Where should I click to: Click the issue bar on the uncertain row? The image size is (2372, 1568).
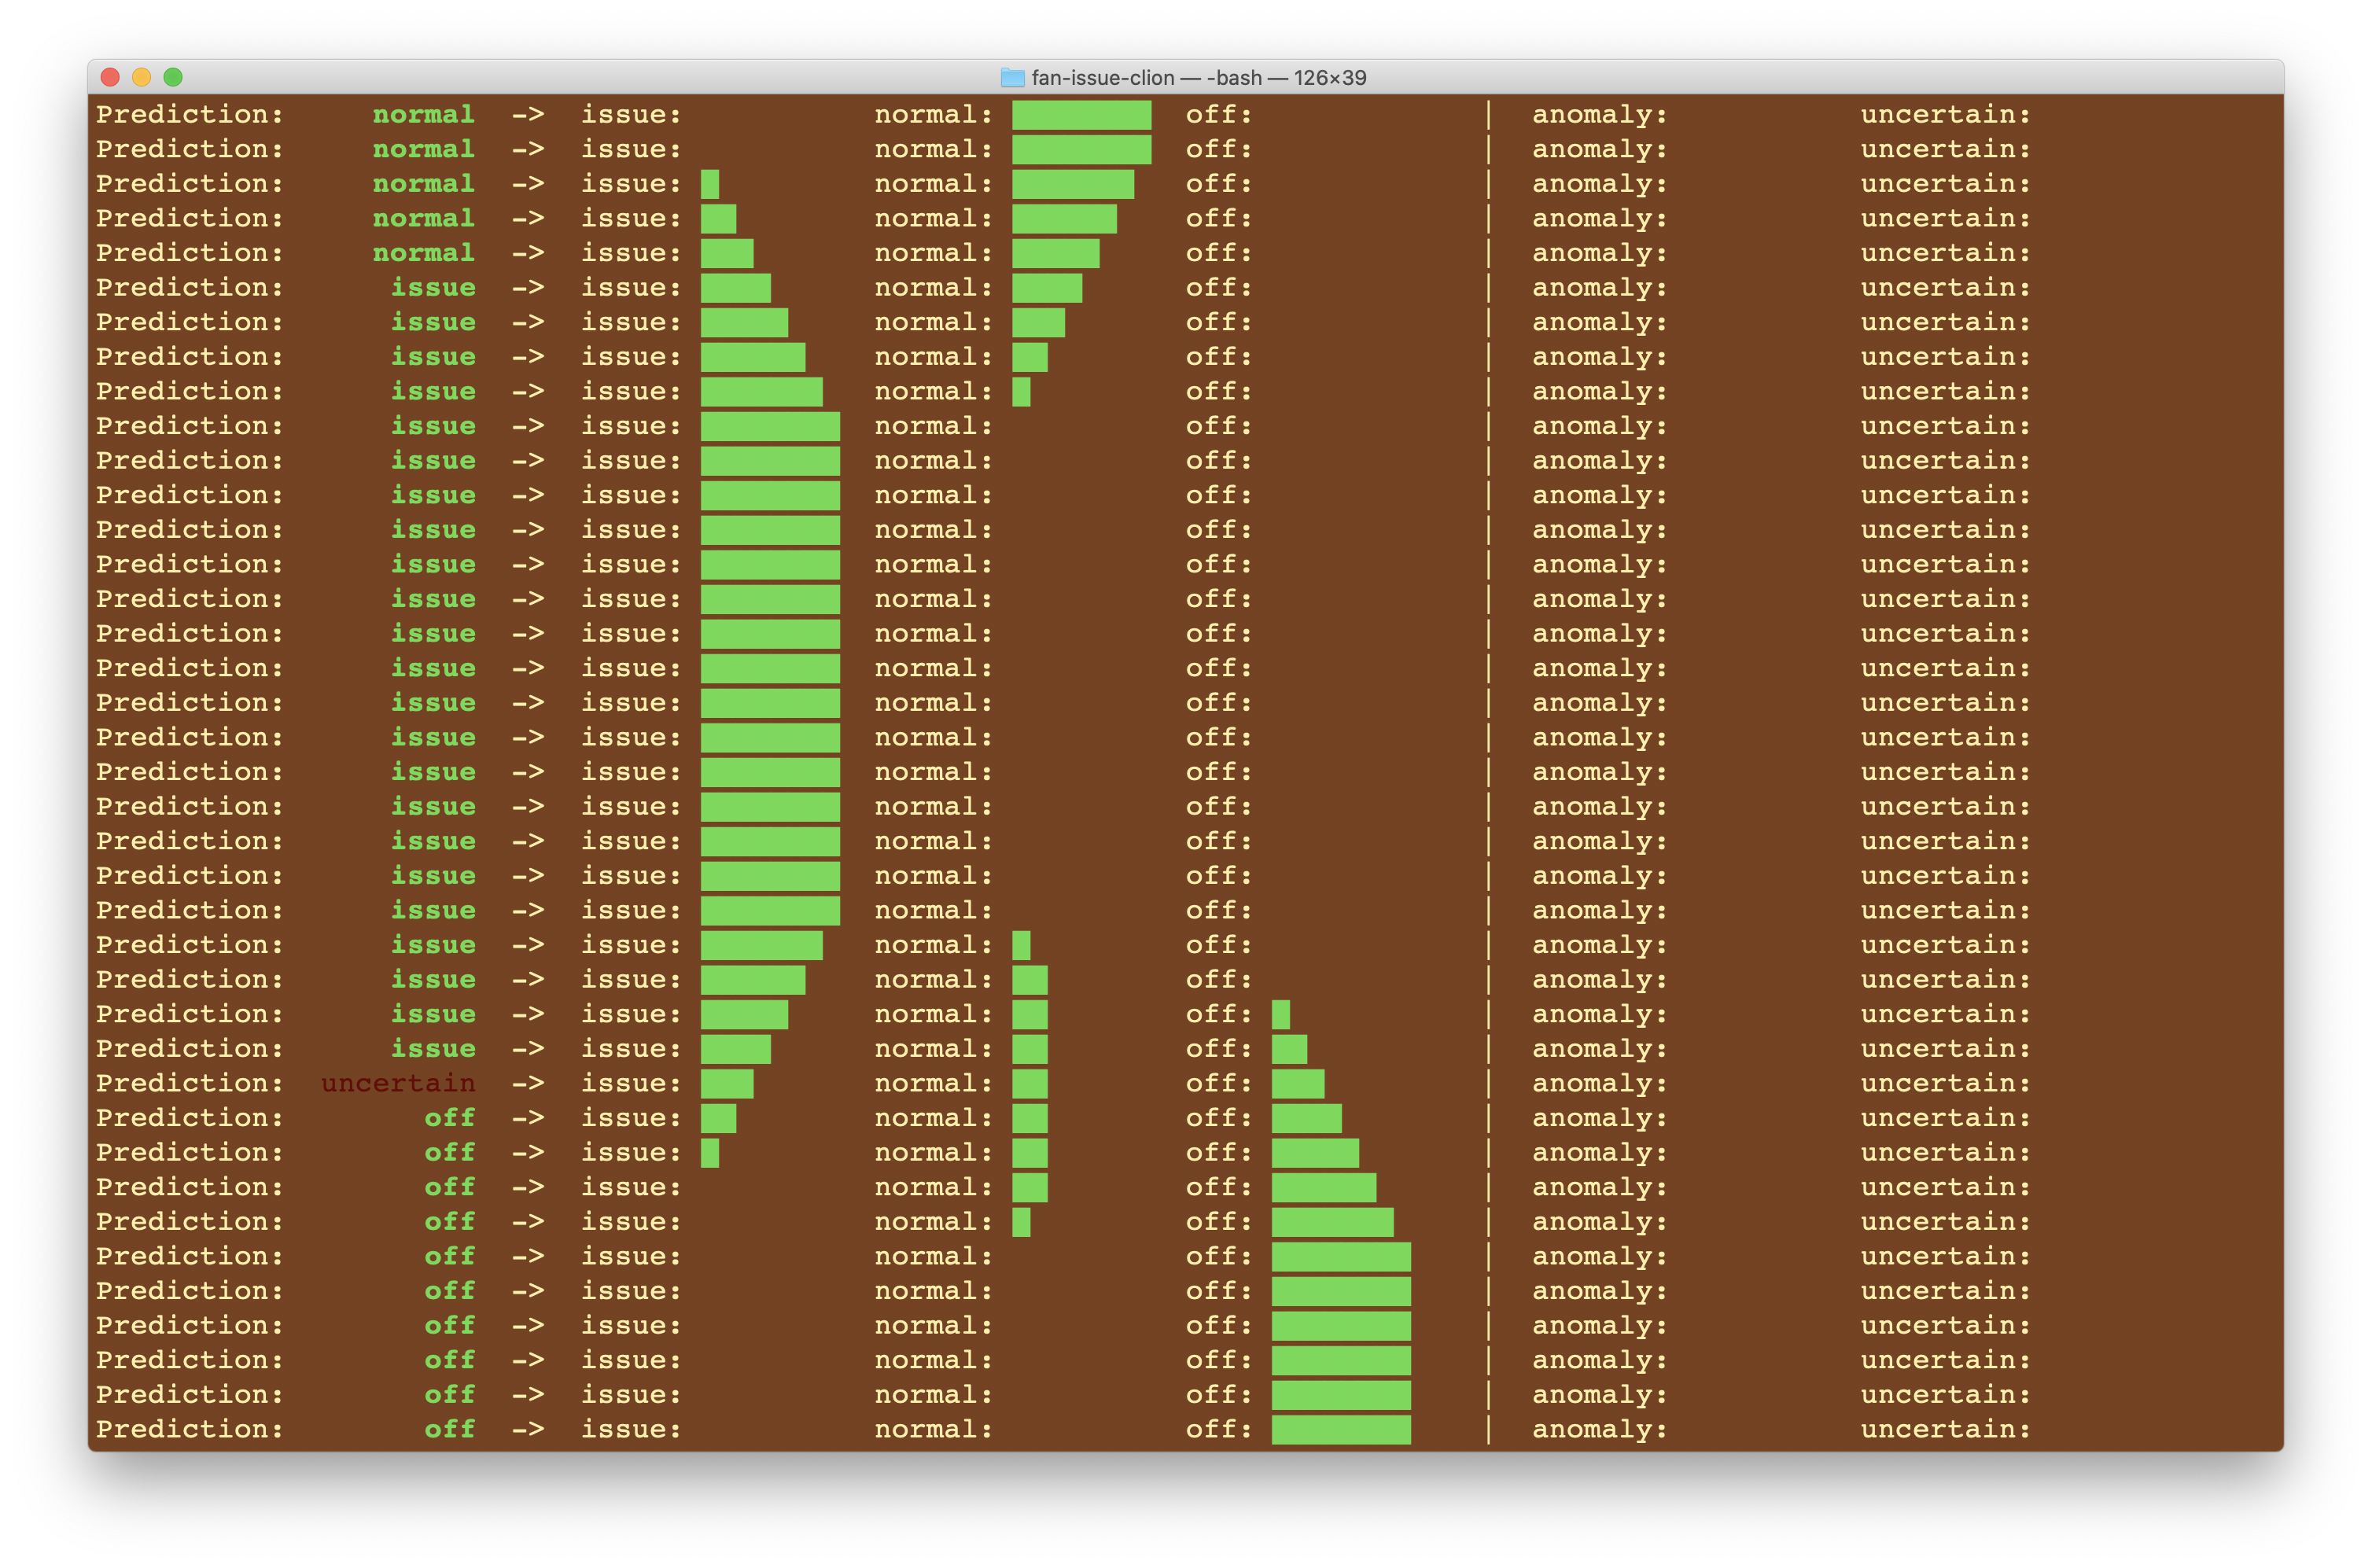click(727, 1083)
